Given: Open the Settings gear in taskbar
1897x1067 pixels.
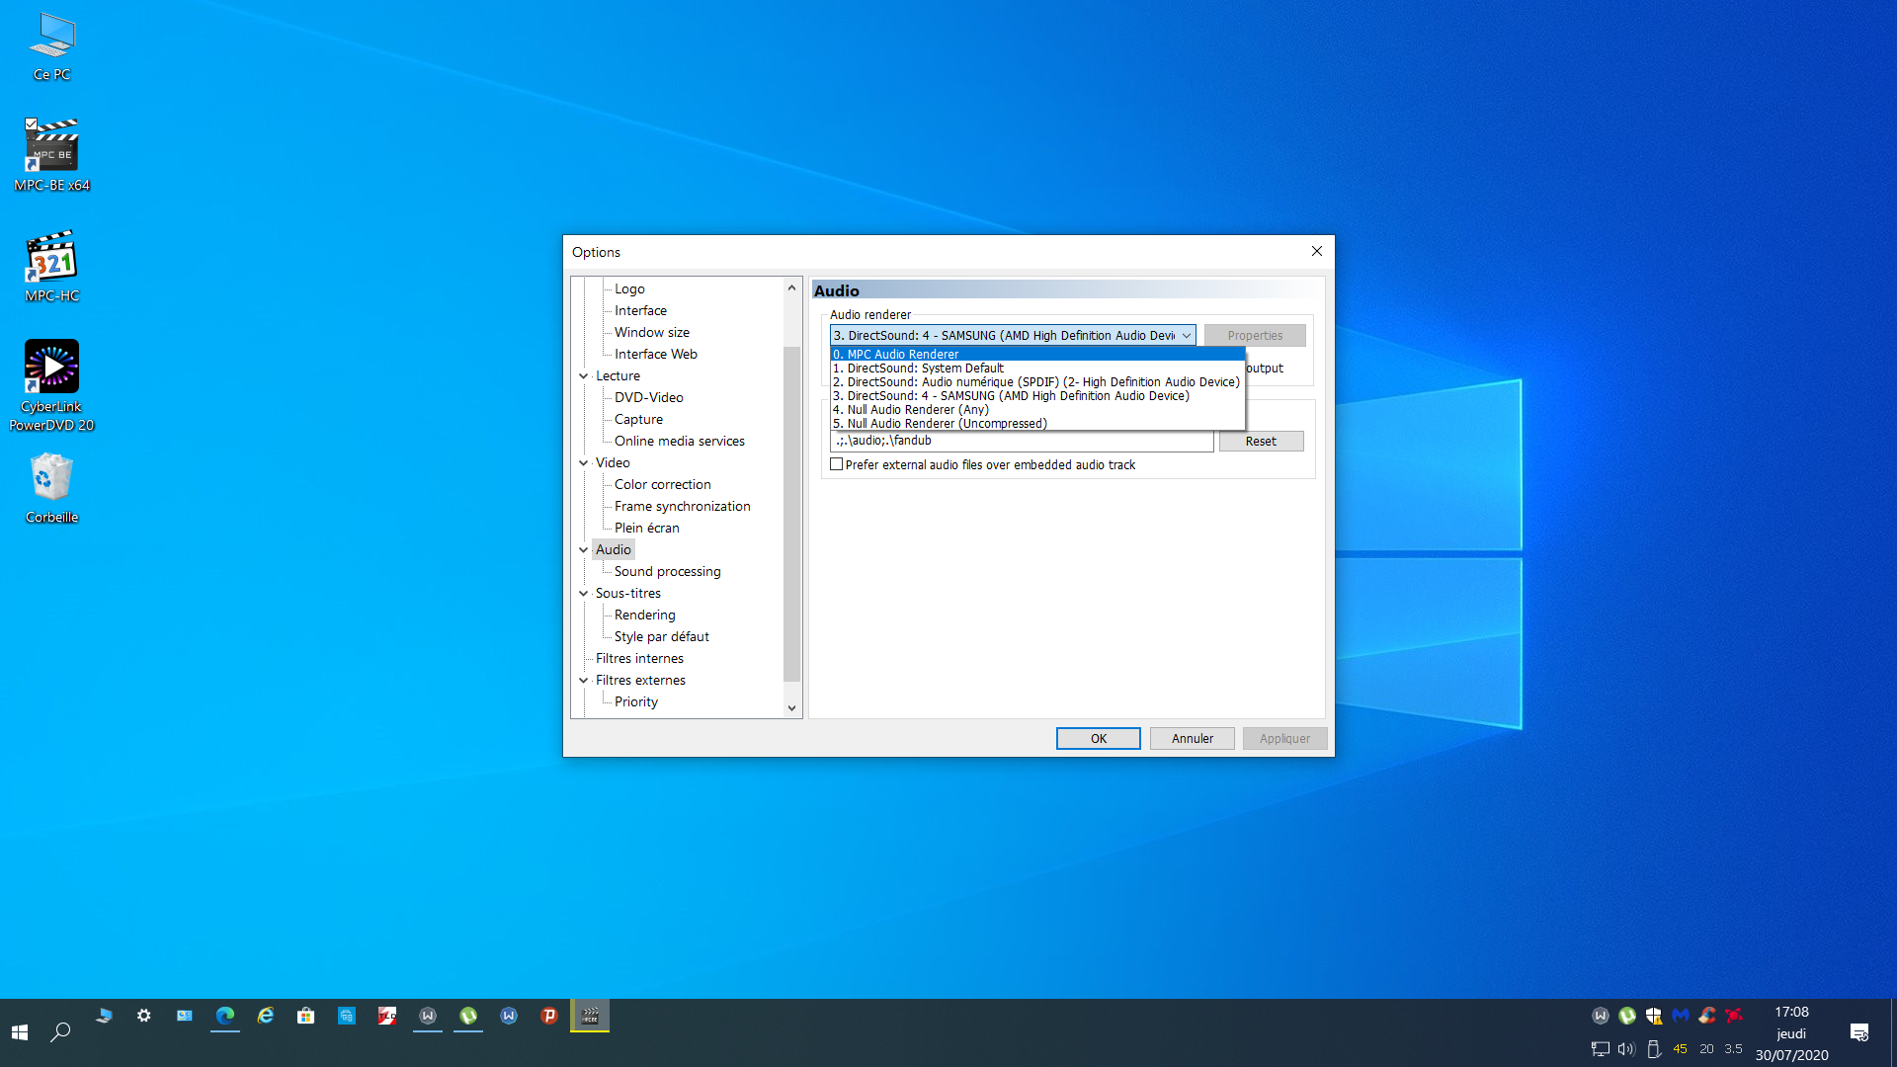Looking at the screenshot, I should click(x=144, y=1016).
